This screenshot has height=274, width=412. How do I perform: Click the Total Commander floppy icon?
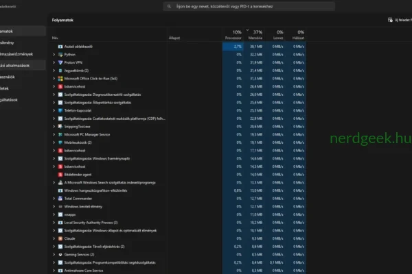(60, 199)
